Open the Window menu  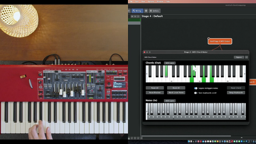point(160,2)
